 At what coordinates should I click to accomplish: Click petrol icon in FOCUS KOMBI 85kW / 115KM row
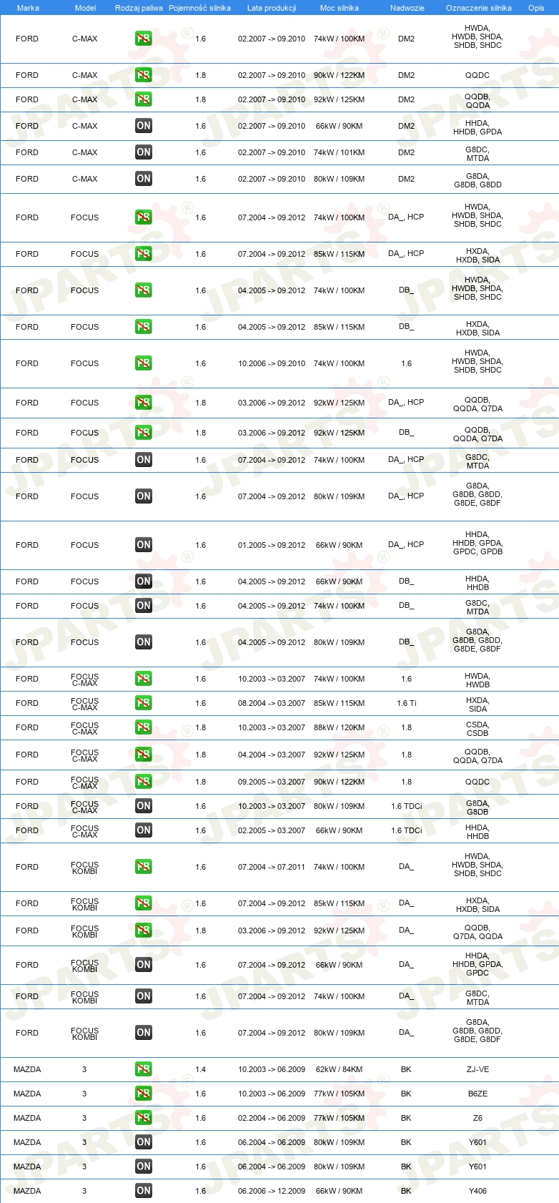coord(144,903)
